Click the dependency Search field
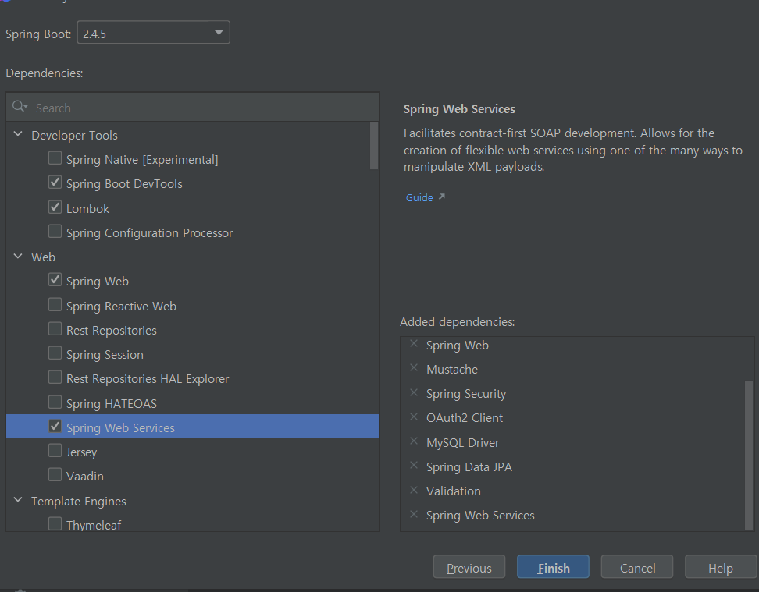This screenshot has height=592, width=759. click(193, 108)
